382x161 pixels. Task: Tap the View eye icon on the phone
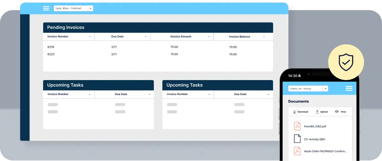pyautogui.click(x=337, y=112)
